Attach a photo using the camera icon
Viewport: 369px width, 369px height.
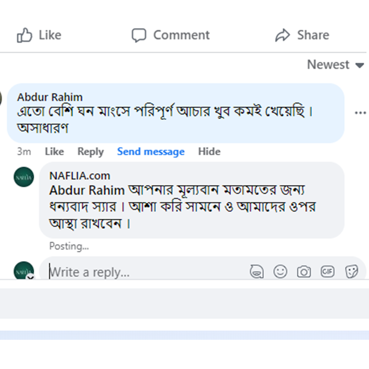coord(304,272)
